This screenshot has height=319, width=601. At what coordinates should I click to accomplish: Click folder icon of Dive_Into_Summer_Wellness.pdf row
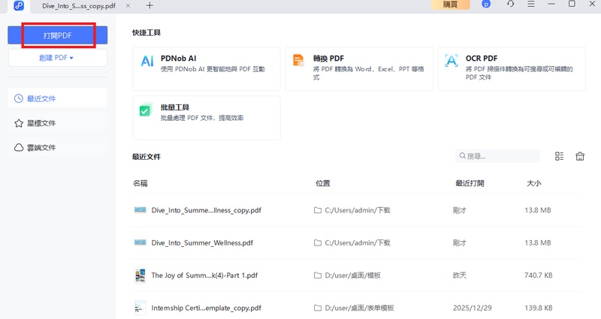(x=317, y=242)
